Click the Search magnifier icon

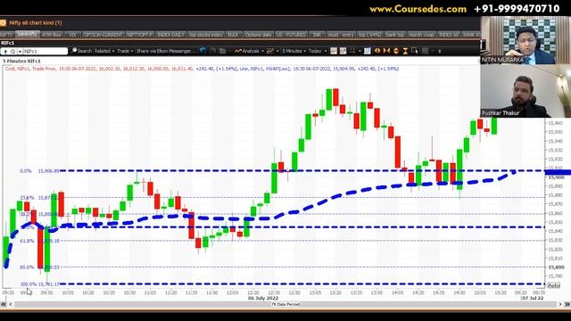tap(74, 51)
